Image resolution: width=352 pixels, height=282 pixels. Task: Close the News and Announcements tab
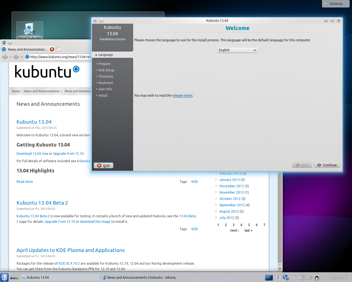pyautogui.click(x=52, y=49)
